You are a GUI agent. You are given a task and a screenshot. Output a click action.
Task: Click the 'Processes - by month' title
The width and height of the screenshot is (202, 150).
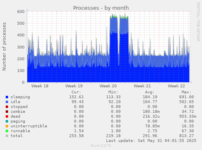pyautogui.click(x=101, y=8)
